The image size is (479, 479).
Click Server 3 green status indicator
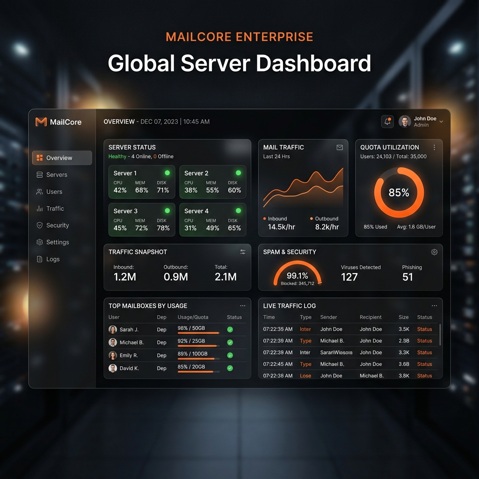point(167,211)
